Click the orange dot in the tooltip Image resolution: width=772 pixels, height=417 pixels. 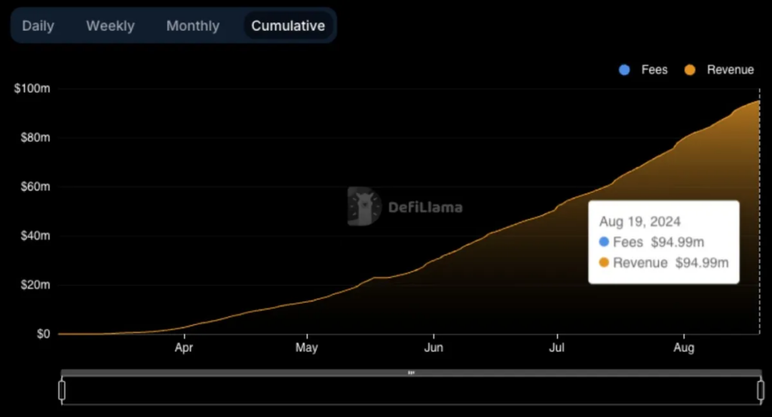point(604,262)
